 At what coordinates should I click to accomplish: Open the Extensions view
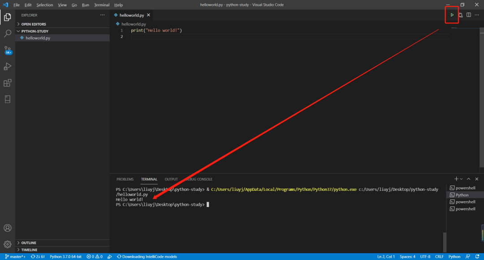coord(8,83)
